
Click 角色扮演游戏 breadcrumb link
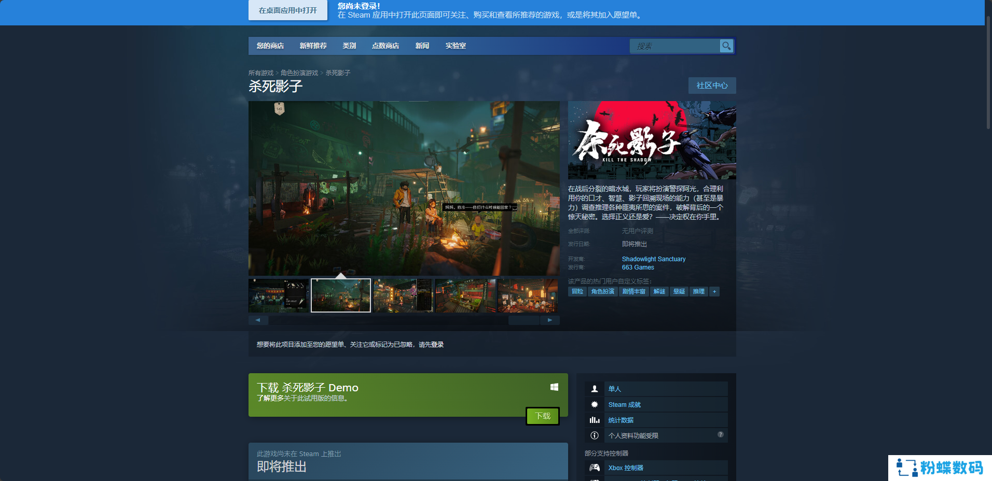click(299, 73)
